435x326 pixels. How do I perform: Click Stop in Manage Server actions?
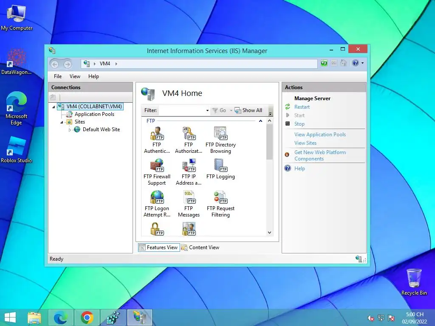[x=299, y=124]
